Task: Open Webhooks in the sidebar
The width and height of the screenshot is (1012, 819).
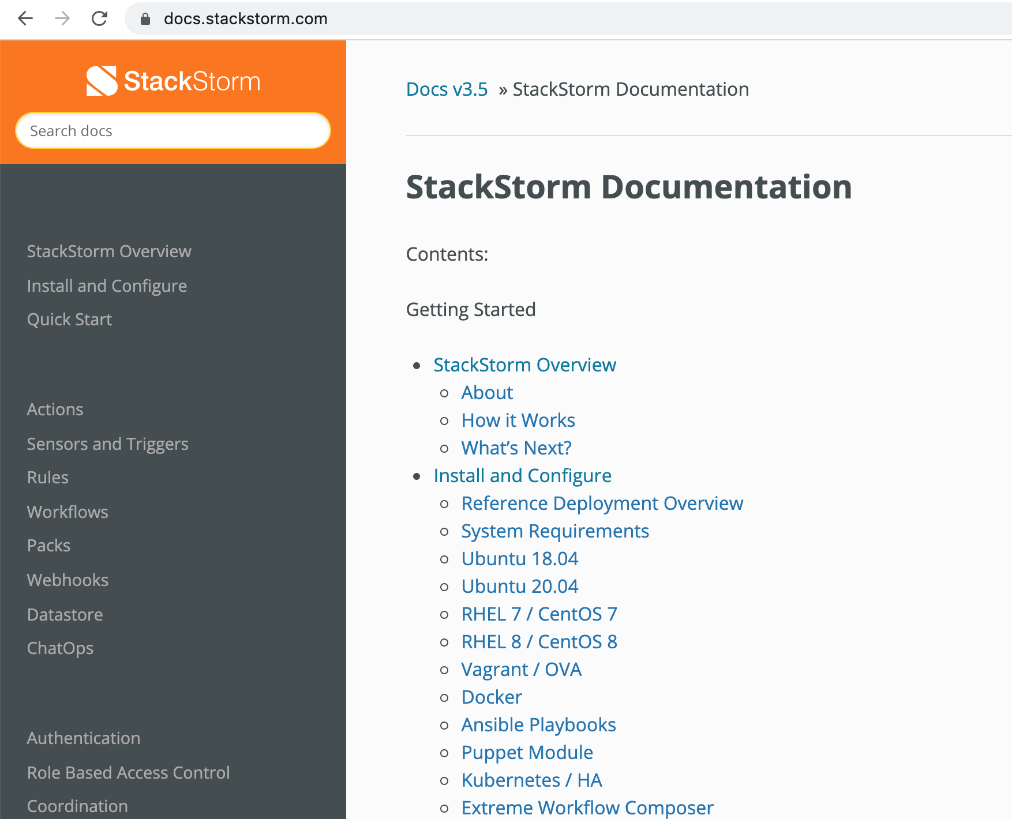Action: [68, 580]
